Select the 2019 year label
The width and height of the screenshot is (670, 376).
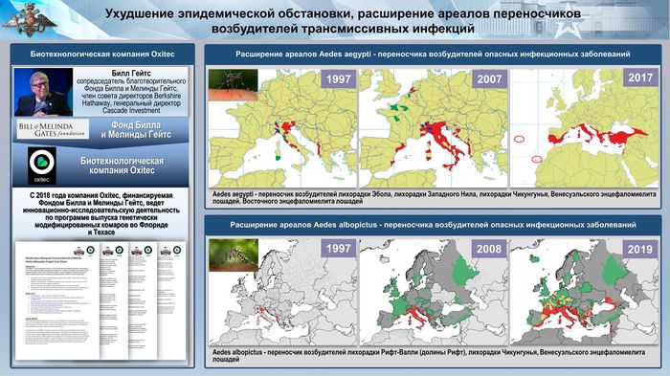(x=639, y=249)
